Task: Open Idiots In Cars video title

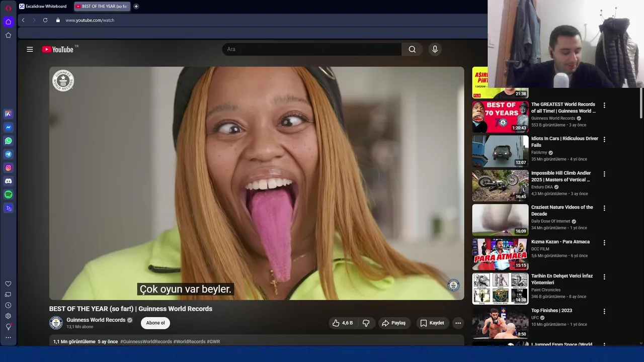Action: (565, 142)
